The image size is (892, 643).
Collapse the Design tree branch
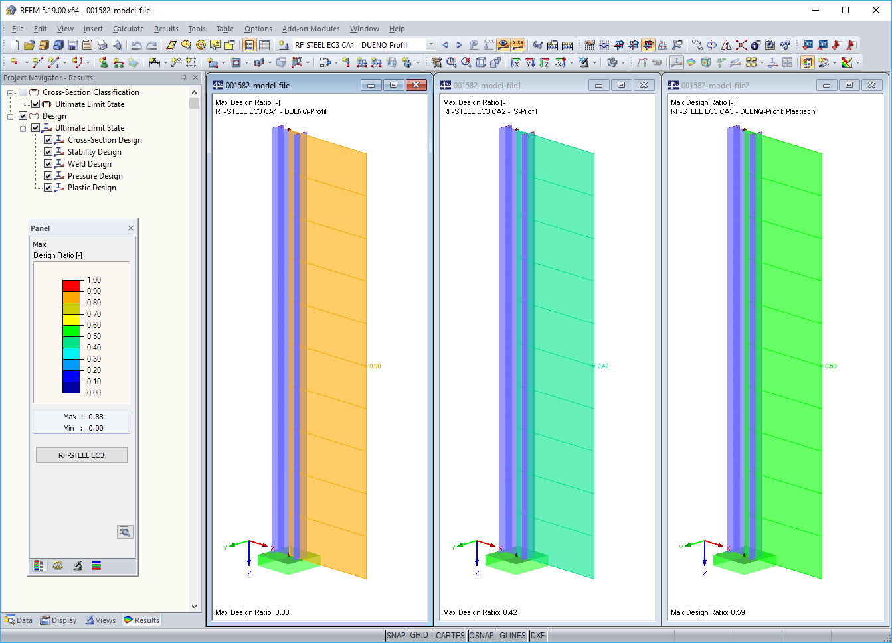10,116
